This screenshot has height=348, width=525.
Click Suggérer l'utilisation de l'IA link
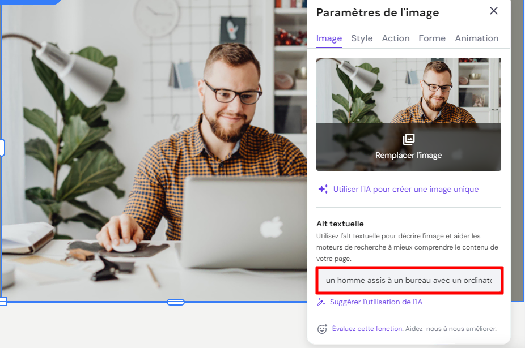(376, 302)
